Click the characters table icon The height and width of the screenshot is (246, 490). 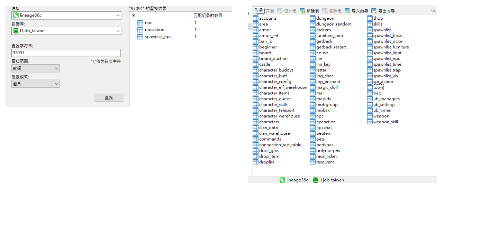(256, 122)
